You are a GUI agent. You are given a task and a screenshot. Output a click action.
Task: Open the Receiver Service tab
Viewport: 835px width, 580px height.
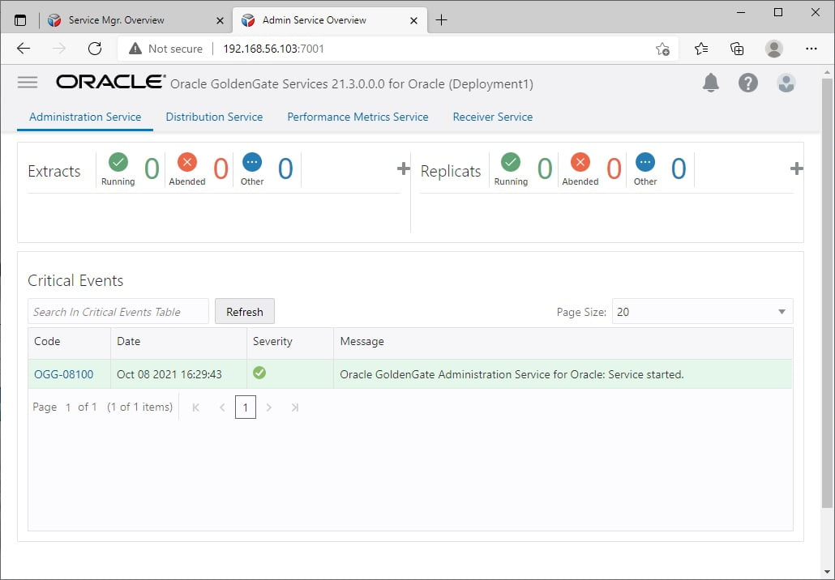(493, 117)
